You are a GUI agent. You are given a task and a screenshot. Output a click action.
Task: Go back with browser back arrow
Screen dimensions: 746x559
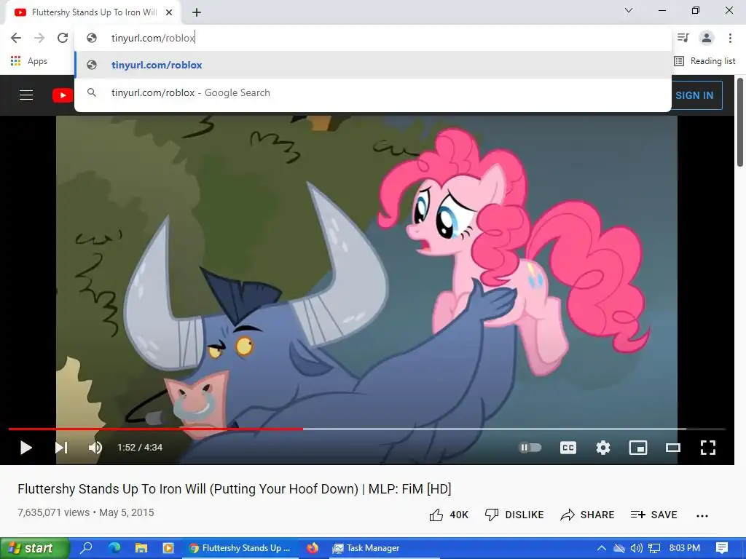(x=16, y=38)
